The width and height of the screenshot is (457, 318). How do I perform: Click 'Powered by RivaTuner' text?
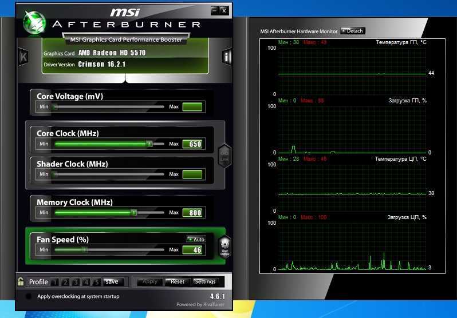[200, 304]
